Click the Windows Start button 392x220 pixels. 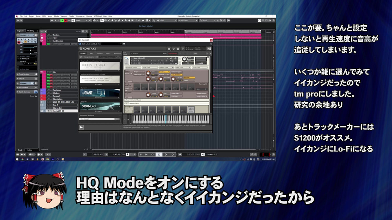point(17,159)
